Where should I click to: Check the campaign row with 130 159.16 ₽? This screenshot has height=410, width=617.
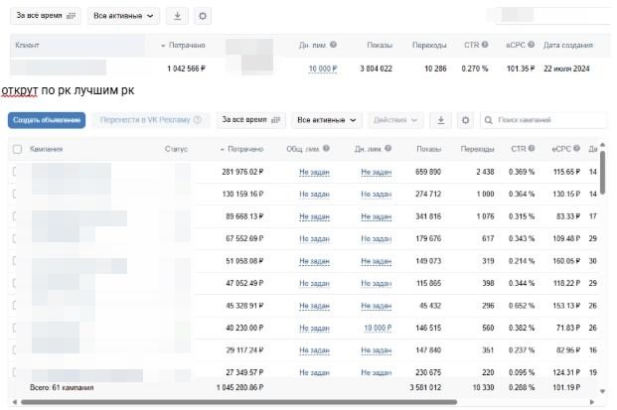pyautogui.click(x=15, y=194)
